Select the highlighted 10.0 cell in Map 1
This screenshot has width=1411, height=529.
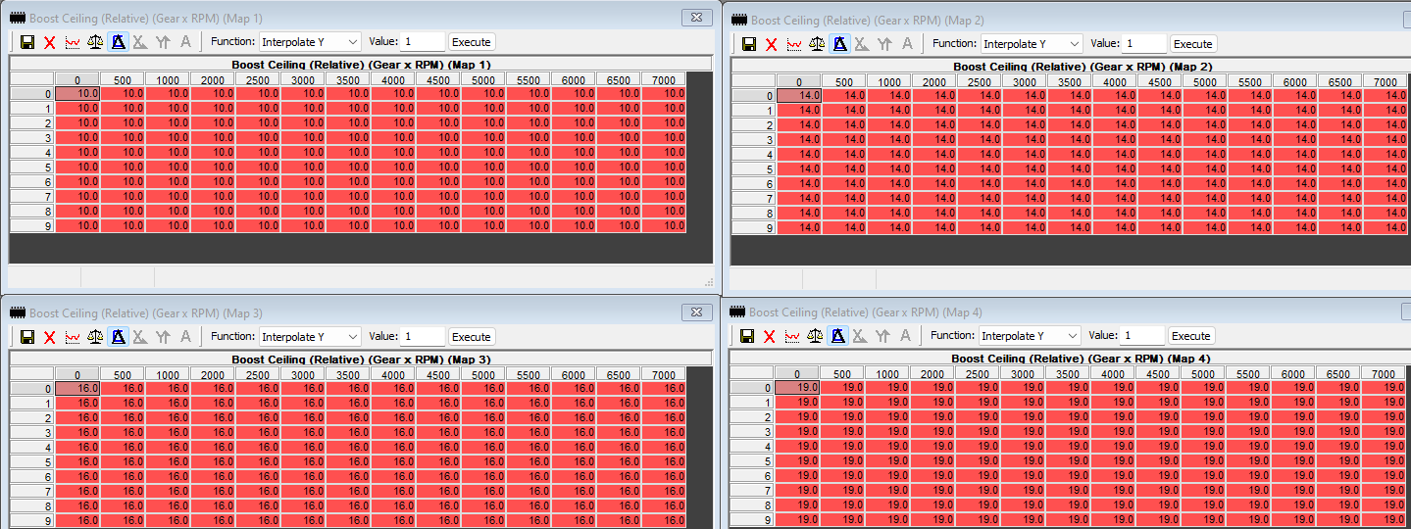click(x=77, y=93)
